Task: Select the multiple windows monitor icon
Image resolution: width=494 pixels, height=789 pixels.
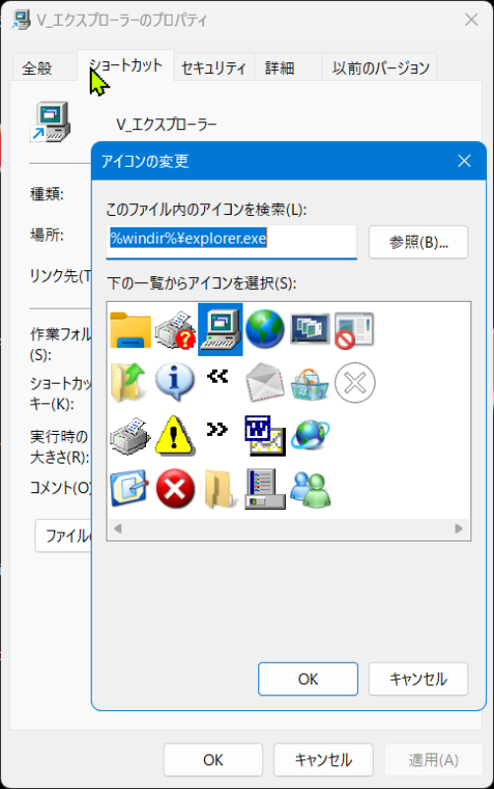Action: [x=310, y=328]
